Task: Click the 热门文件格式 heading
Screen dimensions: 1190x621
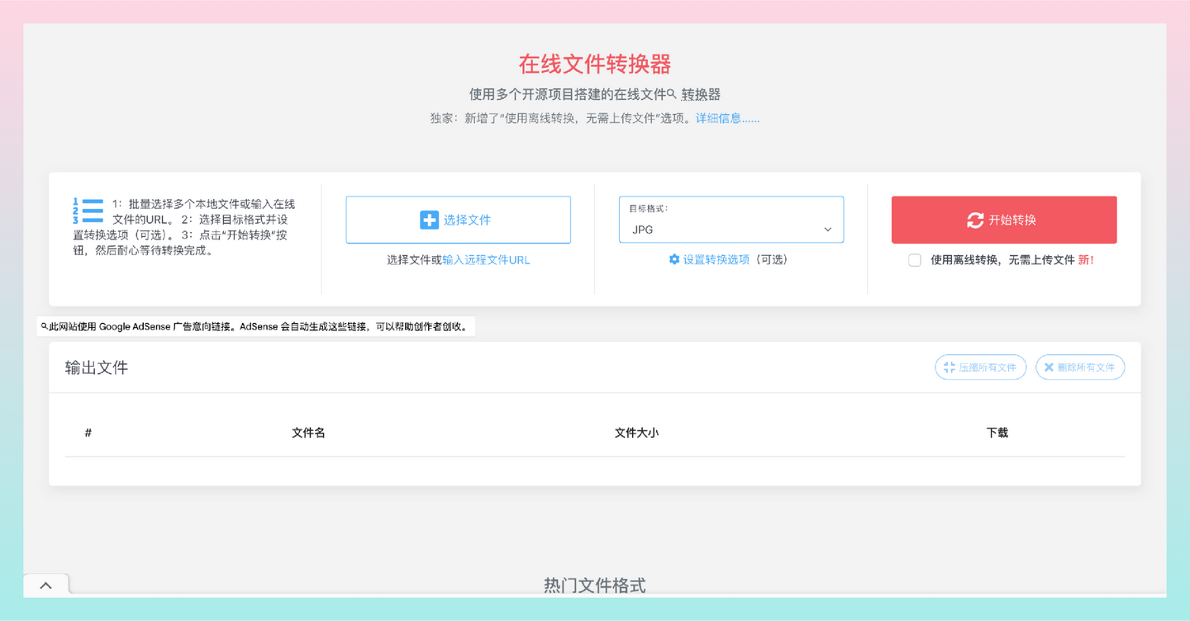Action: [595, 585]
